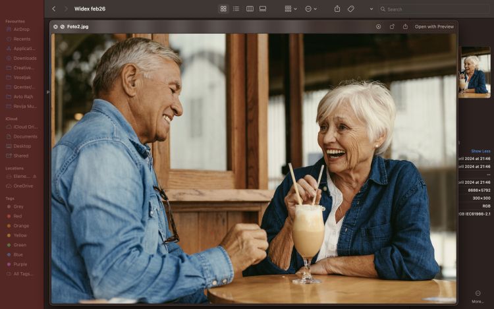Image resolution: width=494 pixels, height=309 pixels.
Task: Click the Share icon in Finder toolbar
Action: pos(337,9)
